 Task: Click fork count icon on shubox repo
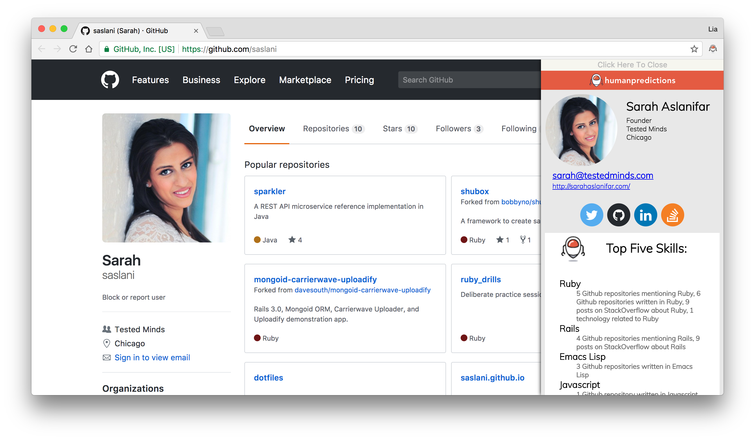pyautogui.click(x=523, y=239)
